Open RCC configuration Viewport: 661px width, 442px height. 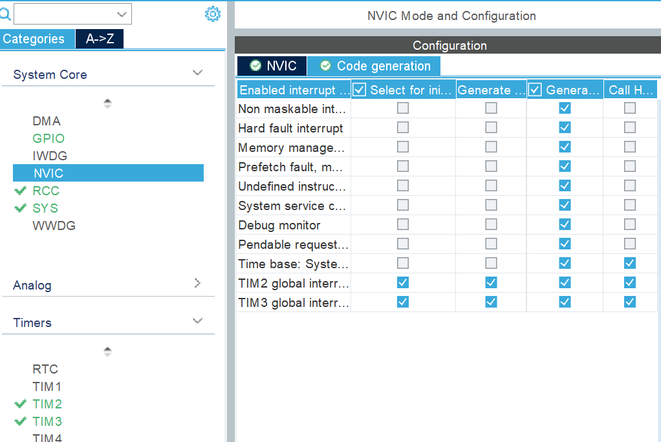coord(46,191)
